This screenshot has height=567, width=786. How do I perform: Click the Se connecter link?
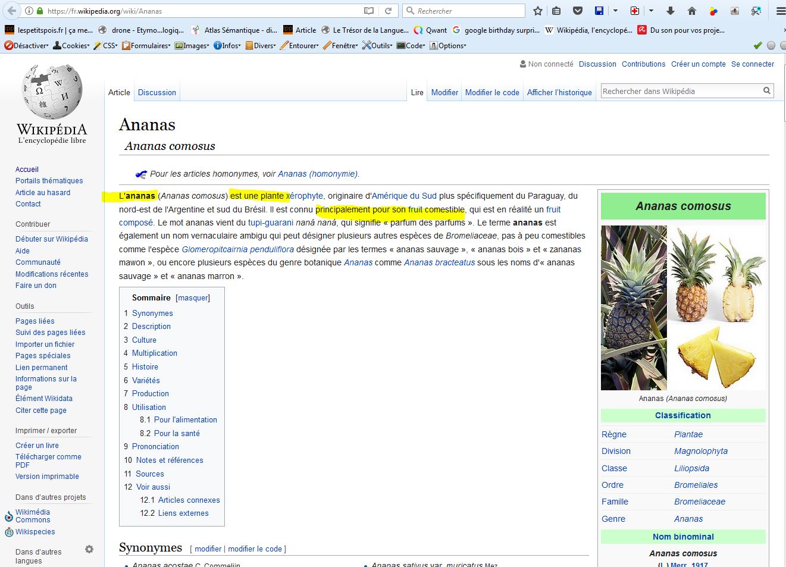[x=753, y=64]
